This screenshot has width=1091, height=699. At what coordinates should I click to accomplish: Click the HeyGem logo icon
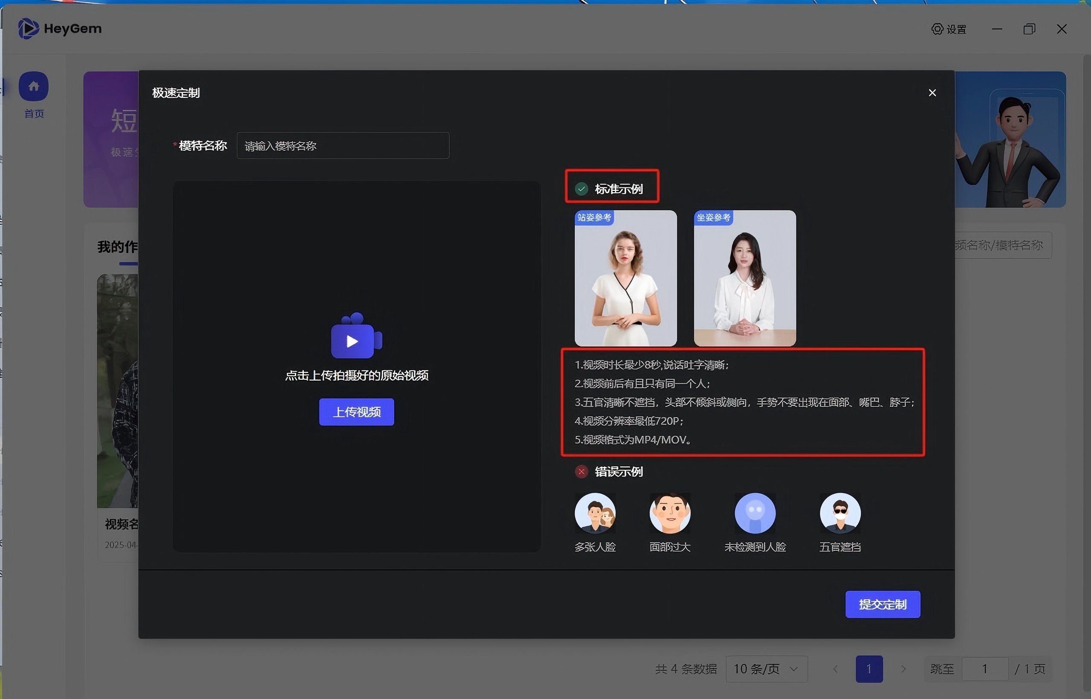[29, 28]
